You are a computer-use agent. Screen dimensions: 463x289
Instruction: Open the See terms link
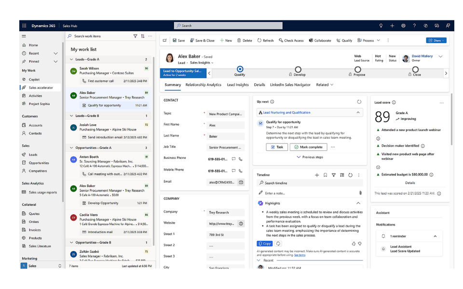(300, 255)
